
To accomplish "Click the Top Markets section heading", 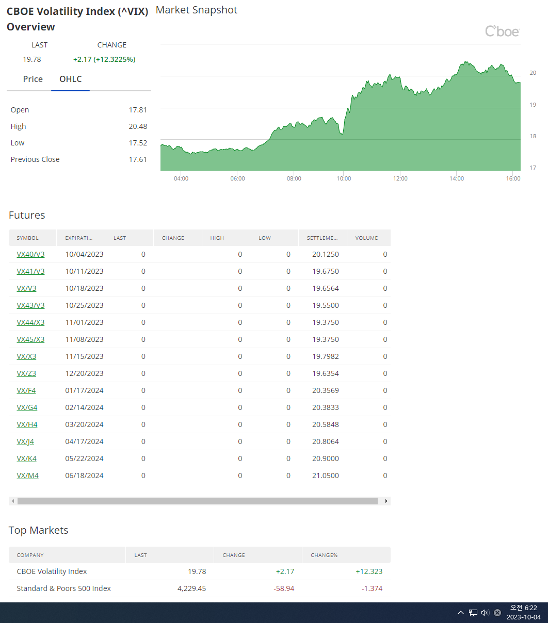I will click(38, 530).
